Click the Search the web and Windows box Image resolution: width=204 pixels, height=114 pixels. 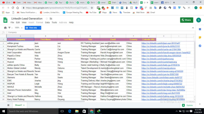(33, 111)
